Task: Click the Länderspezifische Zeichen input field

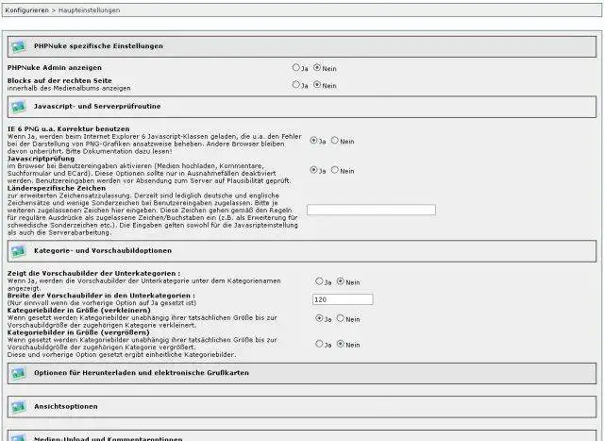Action: pos(371,210)
